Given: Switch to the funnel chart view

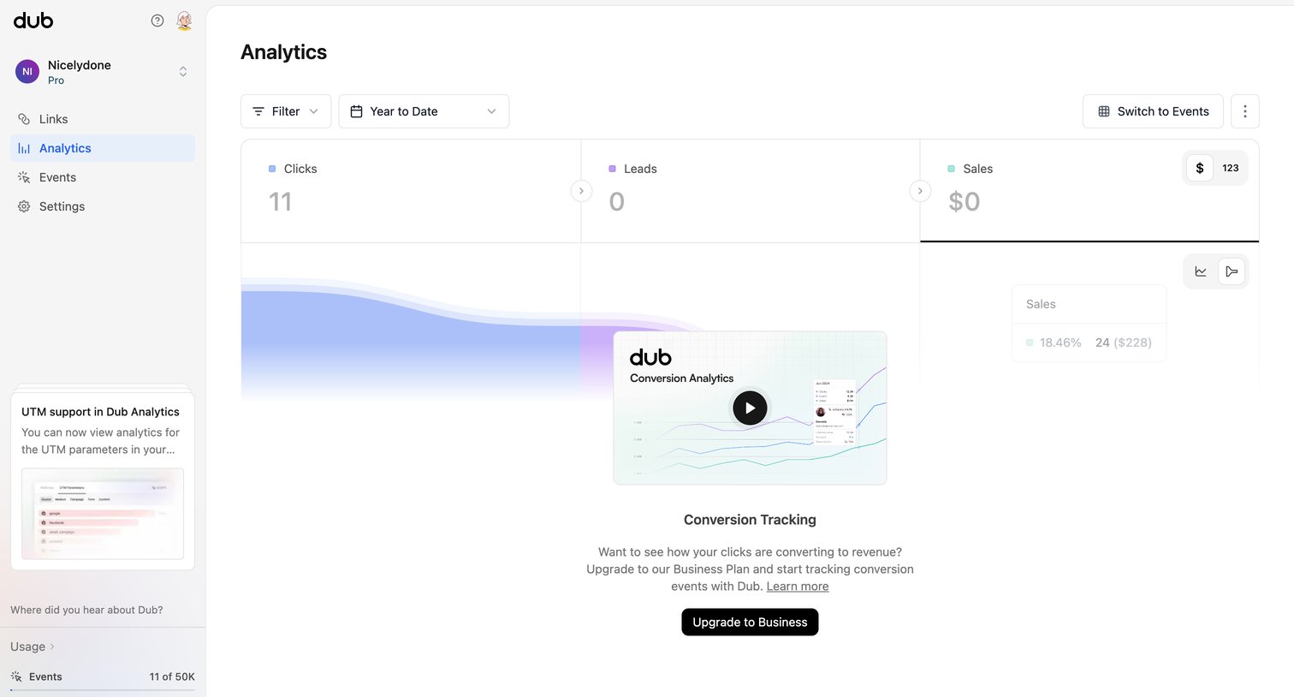Looking at the screenshot, I should coord(1232,271).
